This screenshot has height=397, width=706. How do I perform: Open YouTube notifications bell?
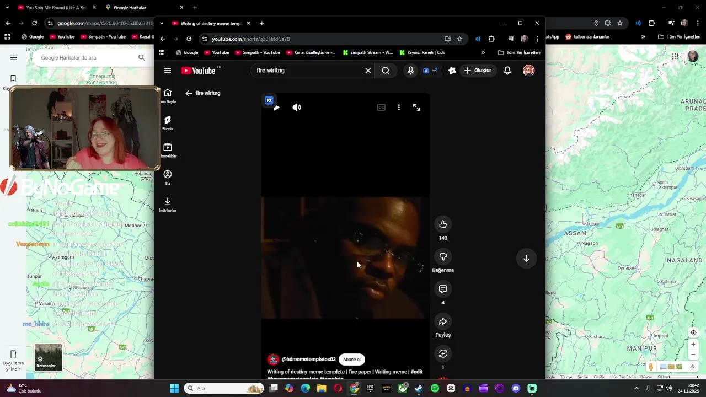click(x=507, y=71)
